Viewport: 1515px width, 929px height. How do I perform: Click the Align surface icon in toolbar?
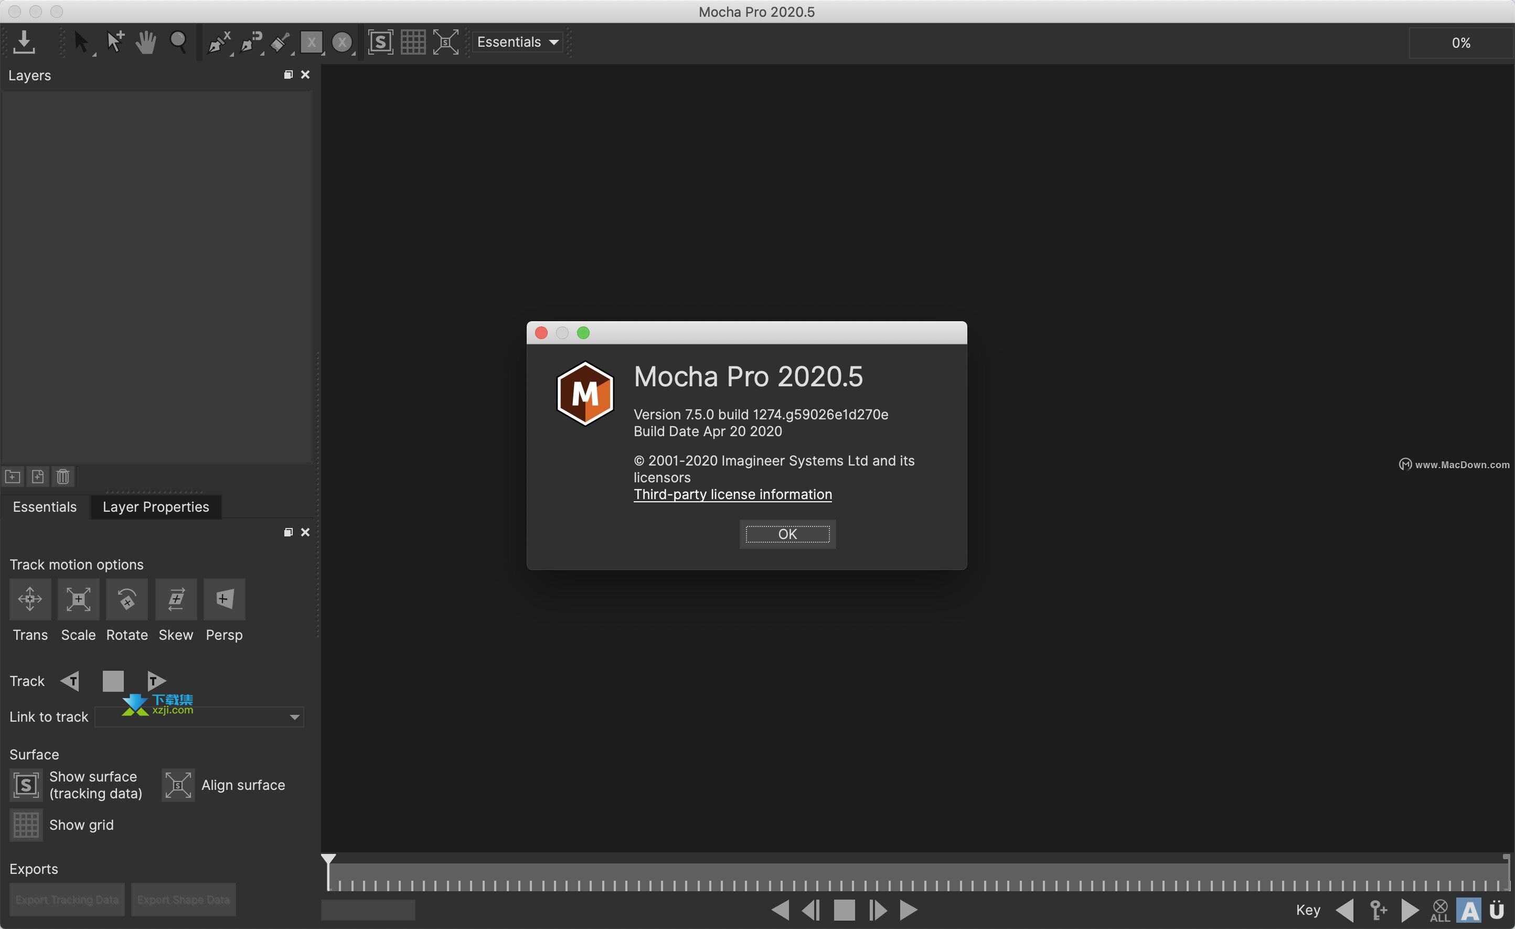446,43
